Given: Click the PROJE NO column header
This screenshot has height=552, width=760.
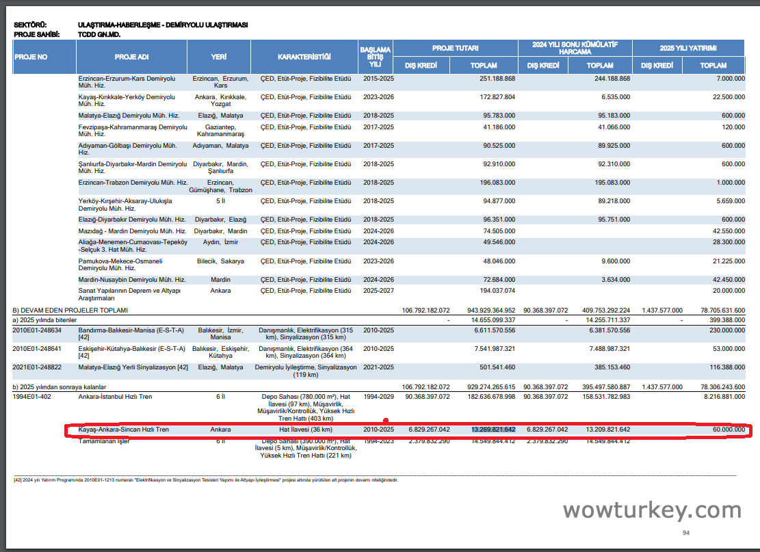Looking at the screenshot, I should [31, 57].
